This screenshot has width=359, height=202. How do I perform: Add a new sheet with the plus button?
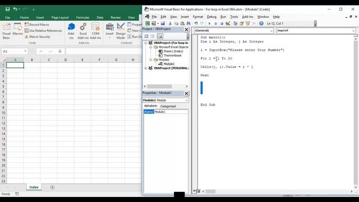point(52,187)
